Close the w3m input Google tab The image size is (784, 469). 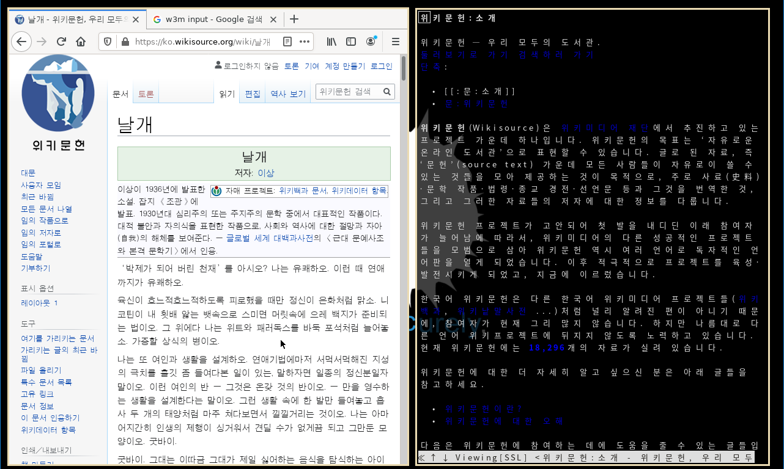273,20
